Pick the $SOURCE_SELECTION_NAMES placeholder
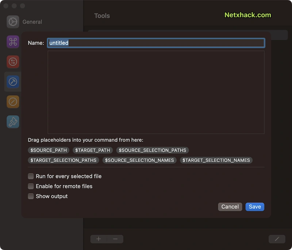 point(139,160)
